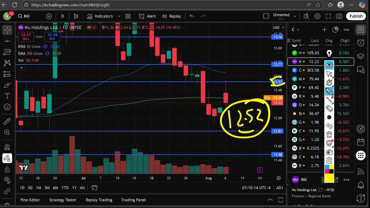
Task: Activate the zoom in tool
Action: click(7, 133)
